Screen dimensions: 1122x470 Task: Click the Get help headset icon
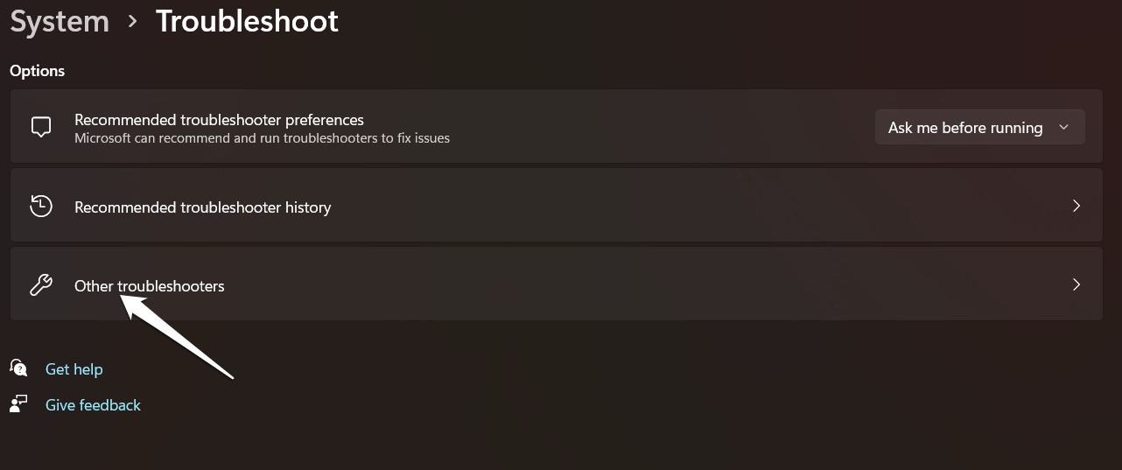[x=19, y=368]
